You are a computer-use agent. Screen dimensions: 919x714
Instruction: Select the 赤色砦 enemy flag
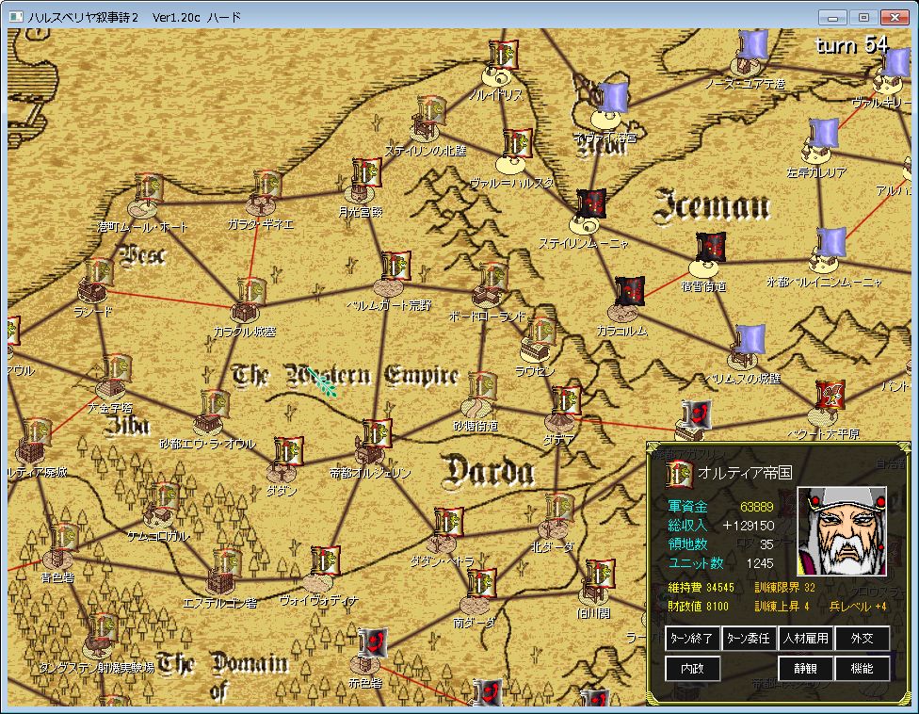[x=373, y=643]
